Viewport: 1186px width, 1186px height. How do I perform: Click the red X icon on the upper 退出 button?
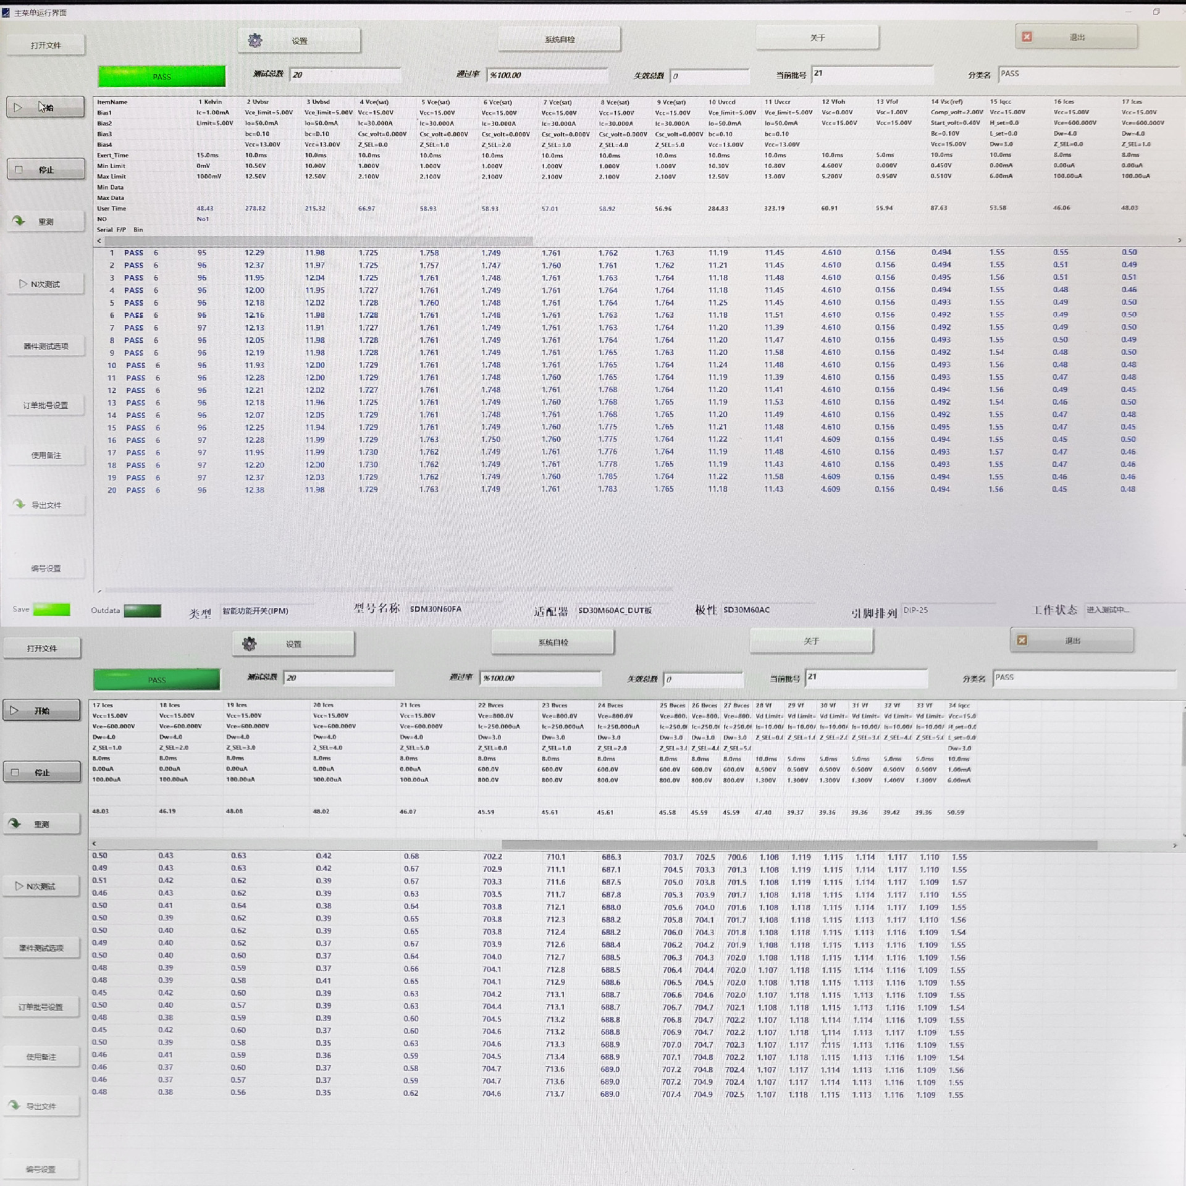pos(1027,37)
